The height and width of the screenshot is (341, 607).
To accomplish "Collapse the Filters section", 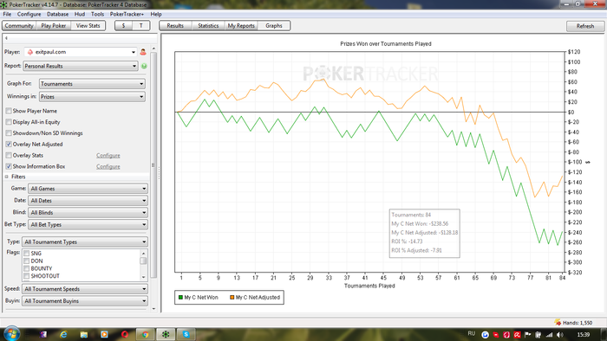I will (x=7, y=177).
